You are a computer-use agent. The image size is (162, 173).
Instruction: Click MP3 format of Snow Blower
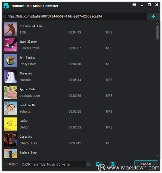tap(109, 48)
